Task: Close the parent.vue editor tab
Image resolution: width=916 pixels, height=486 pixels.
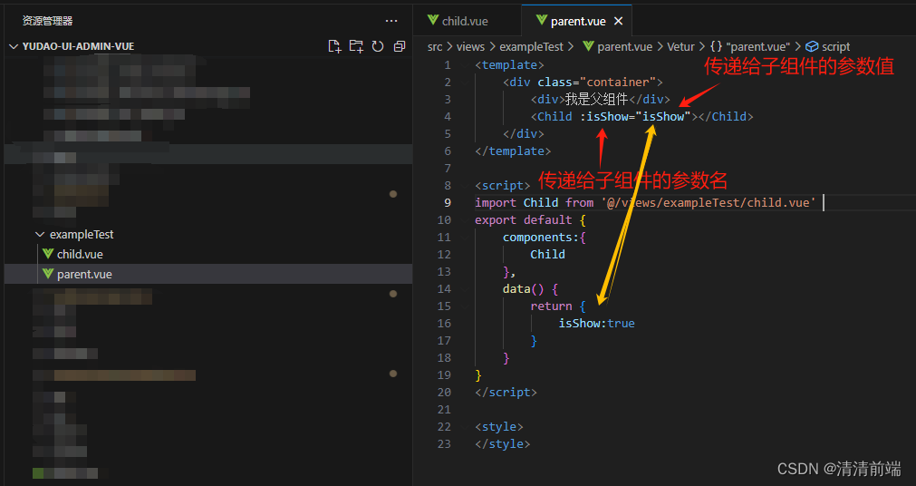Action: (x=618, y=21)
